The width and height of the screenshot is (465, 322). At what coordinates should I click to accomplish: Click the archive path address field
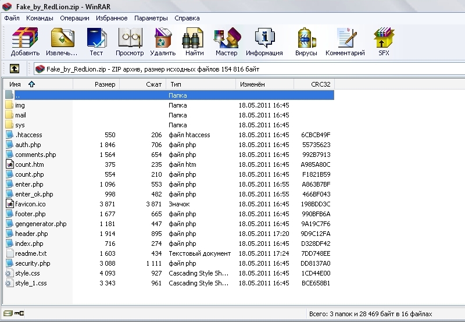coord(249,69)
